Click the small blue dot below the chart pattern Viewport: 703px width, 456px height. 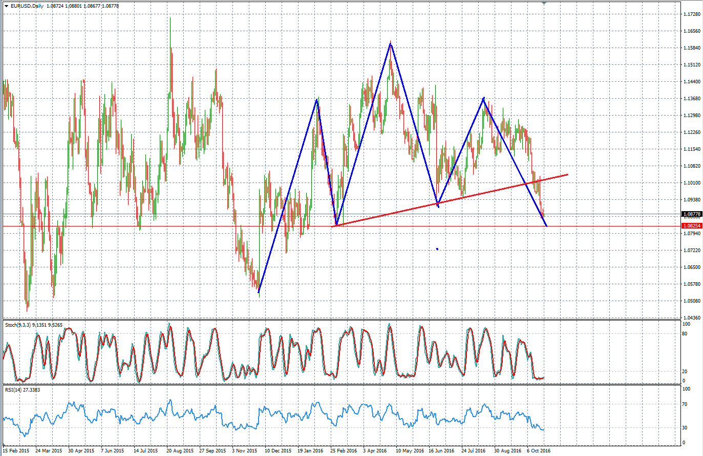point(437,249)
